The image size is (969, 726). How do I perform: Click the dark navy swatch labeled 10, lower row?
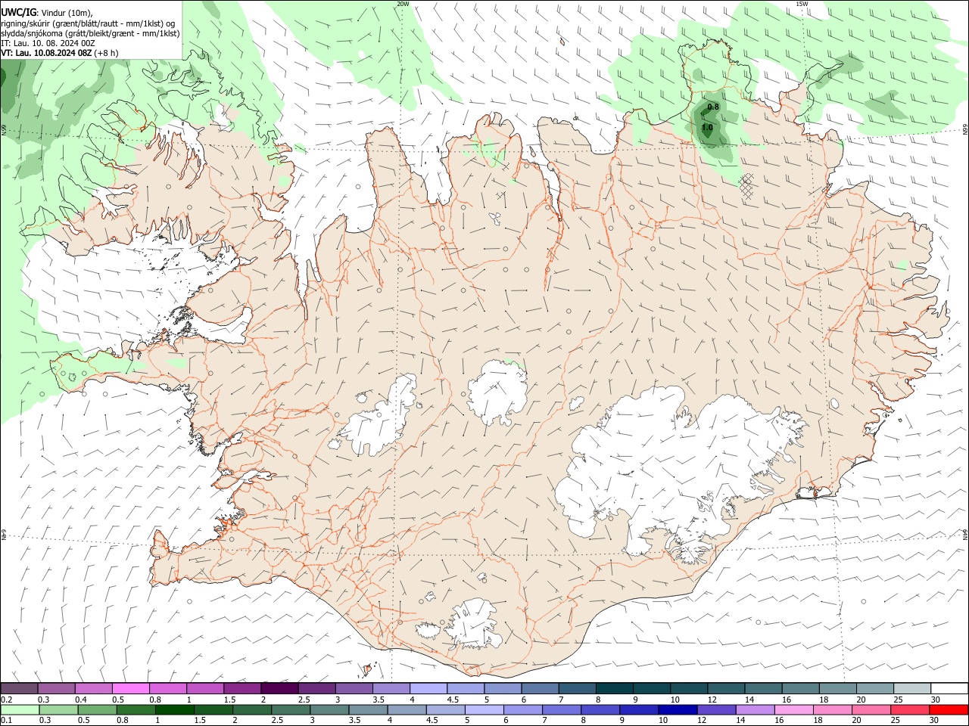(x=678, y=709)
